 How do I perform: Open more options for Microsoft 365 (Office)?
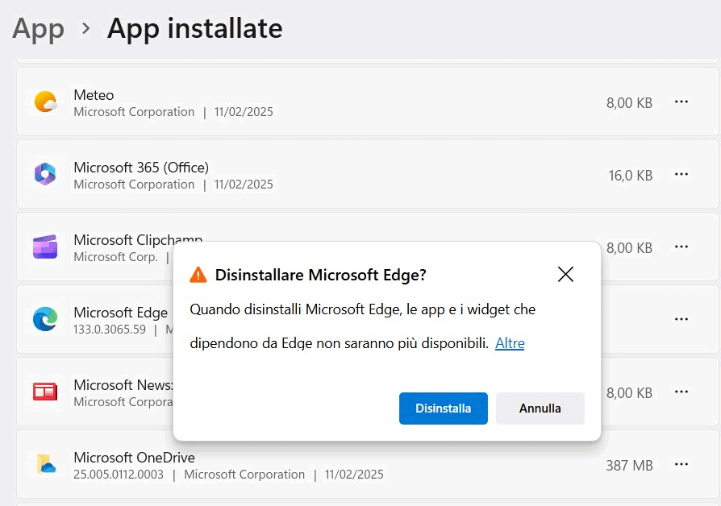(x=681, y=175)
